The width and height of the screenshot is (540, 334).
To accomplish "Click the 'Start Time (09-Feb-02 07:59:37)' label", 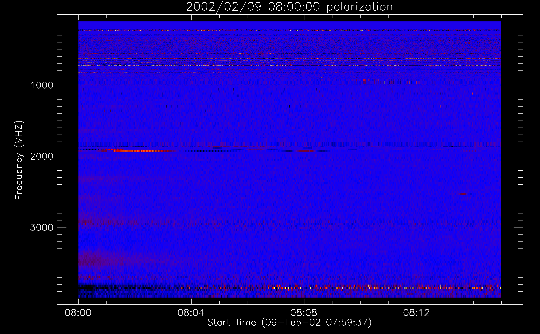I will 289,323.
